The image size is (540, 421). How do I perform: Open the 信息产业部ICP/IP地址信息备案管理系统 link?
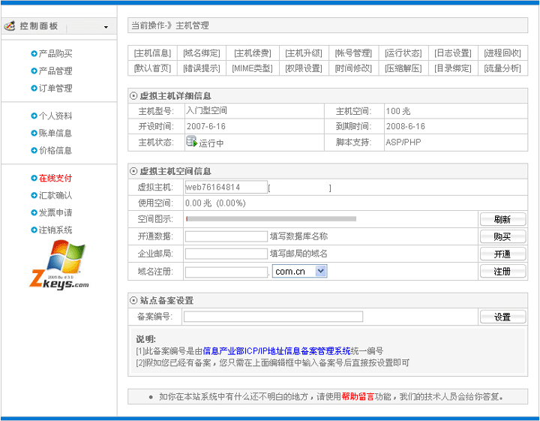tap(277, 350)
